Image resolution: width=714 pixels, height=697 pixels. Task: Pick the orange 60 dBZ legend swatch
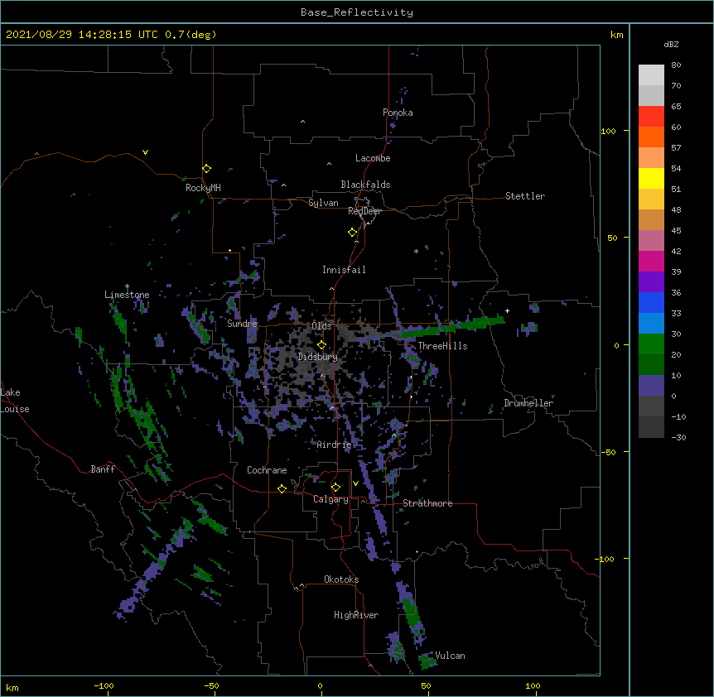(651, 137)
